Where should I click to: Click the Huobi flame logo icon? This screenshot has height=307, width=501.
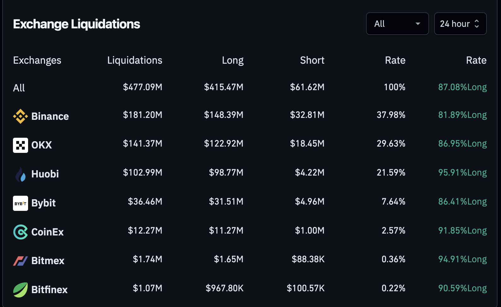pos(21,174)
